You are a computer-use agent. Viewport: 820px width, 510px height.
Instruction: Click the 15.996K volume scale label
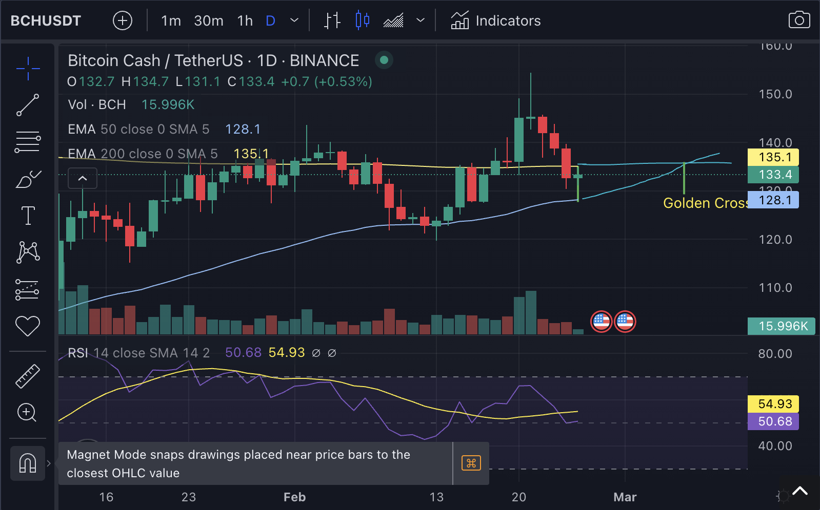pyautogui.click(x=782, y=326)
